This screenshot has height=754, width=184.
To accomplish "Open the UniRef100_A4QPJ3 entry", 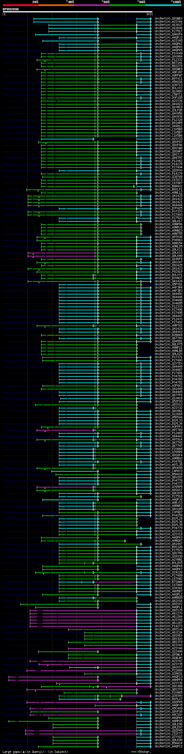I will coord(168,37).
